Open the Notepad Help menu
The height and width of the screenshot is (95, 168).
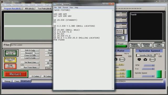point(76,8)
